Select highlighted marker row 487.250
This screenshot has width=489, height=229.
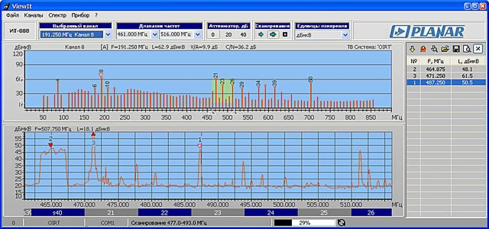click(x=446, y=82)
